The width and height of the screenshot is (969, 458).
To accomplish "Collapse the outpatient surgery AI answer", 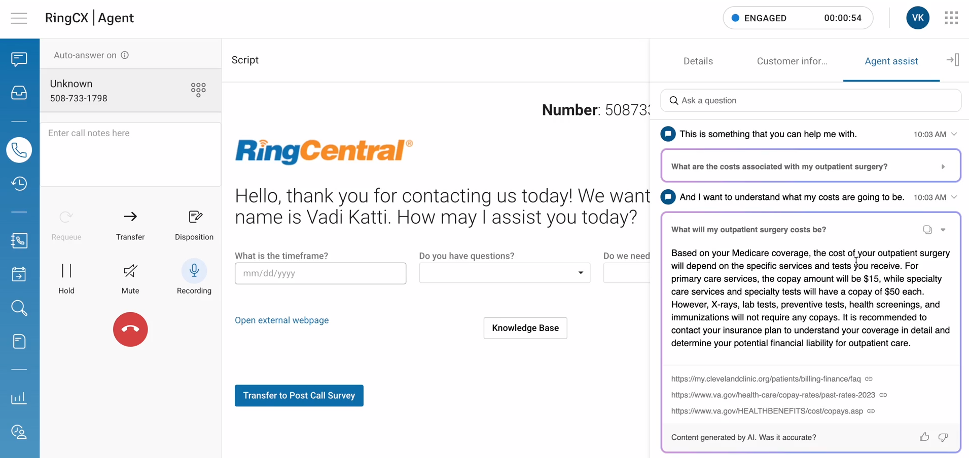I will pyautogui.click(x=942, y=229).
